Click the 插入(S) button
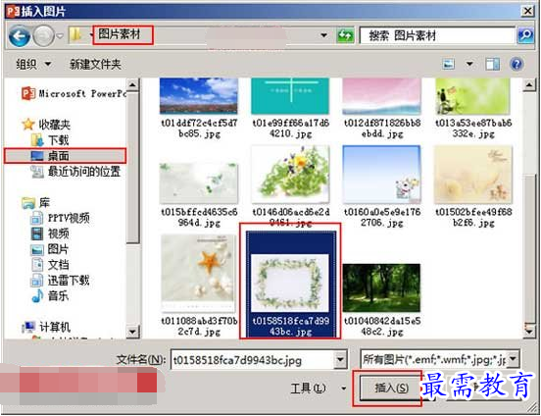The width and height of the screenshot is (541, 416). (x=390, y=388)
